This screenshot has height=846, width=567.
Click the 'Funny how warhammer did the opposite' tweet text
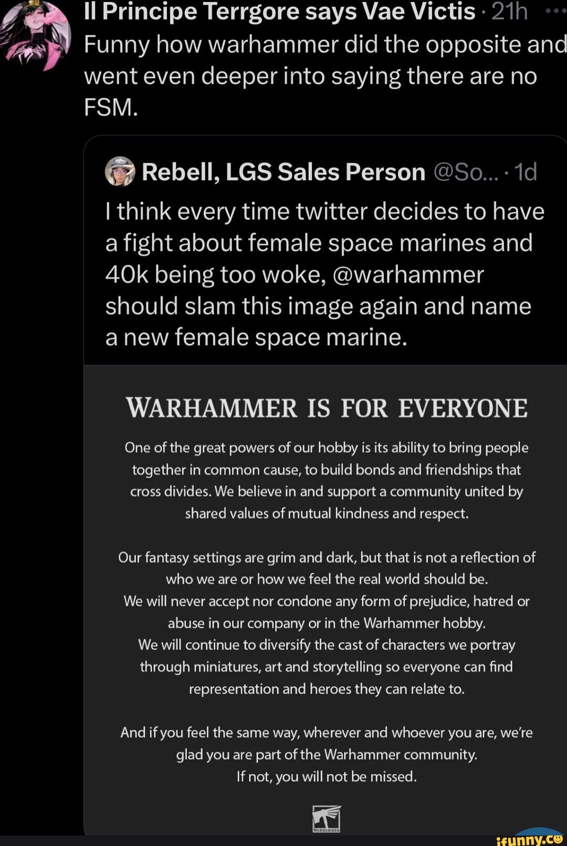pyautogui.click(x=315, y=76)
